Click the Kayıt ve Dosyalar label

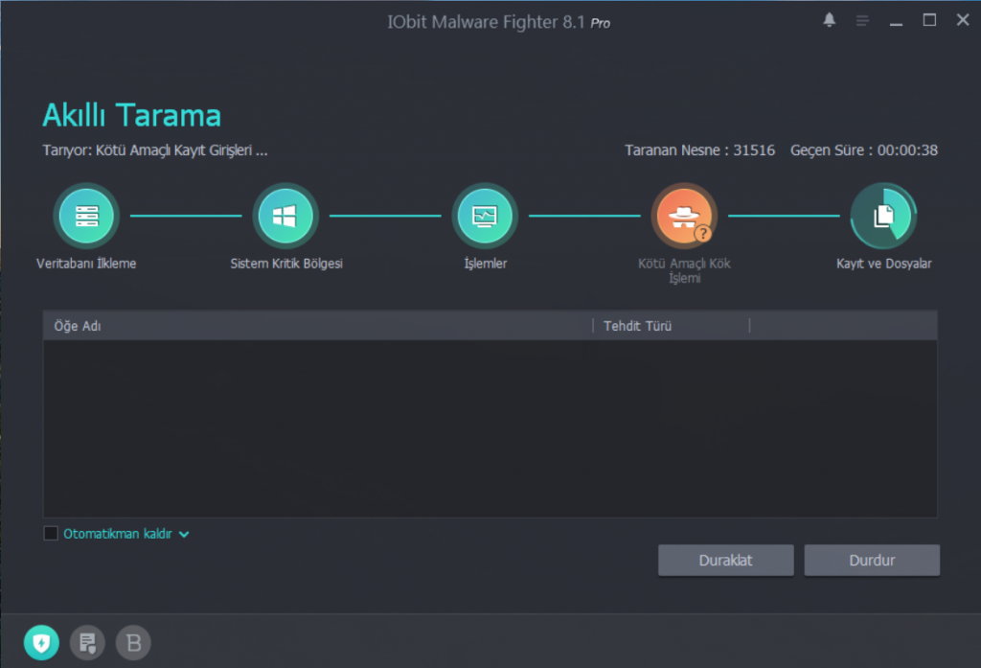click(x=884, y=264)
